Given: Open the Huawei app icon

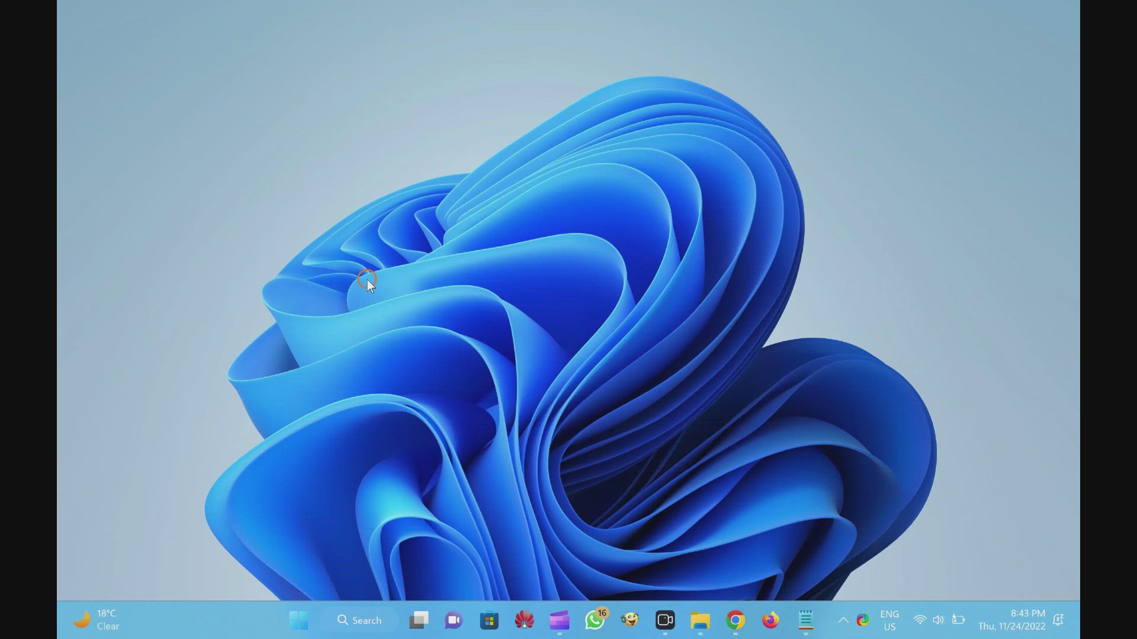Looking at the screenshot, I should [524, 620].
